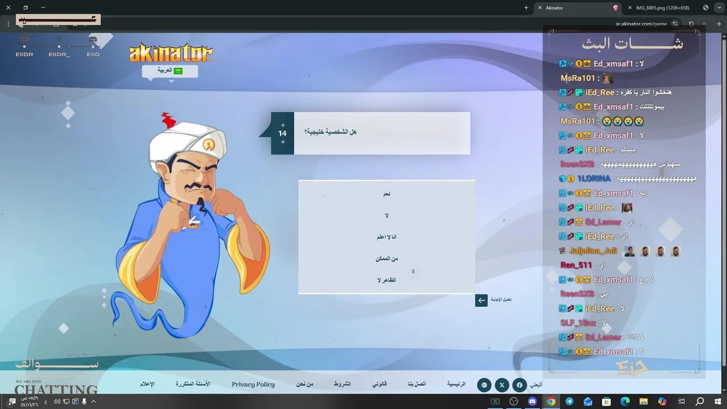
Task: Open the notifications icon in taskbar corner
Action: point(12,402)
